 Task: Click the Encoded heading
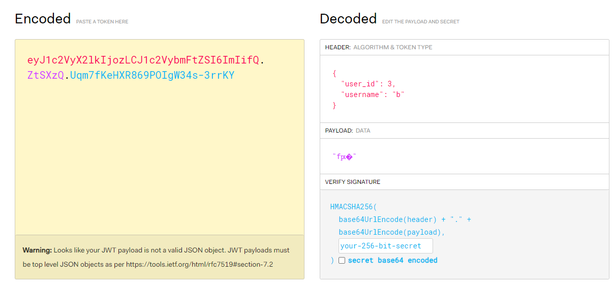click(x=43, y=19)
